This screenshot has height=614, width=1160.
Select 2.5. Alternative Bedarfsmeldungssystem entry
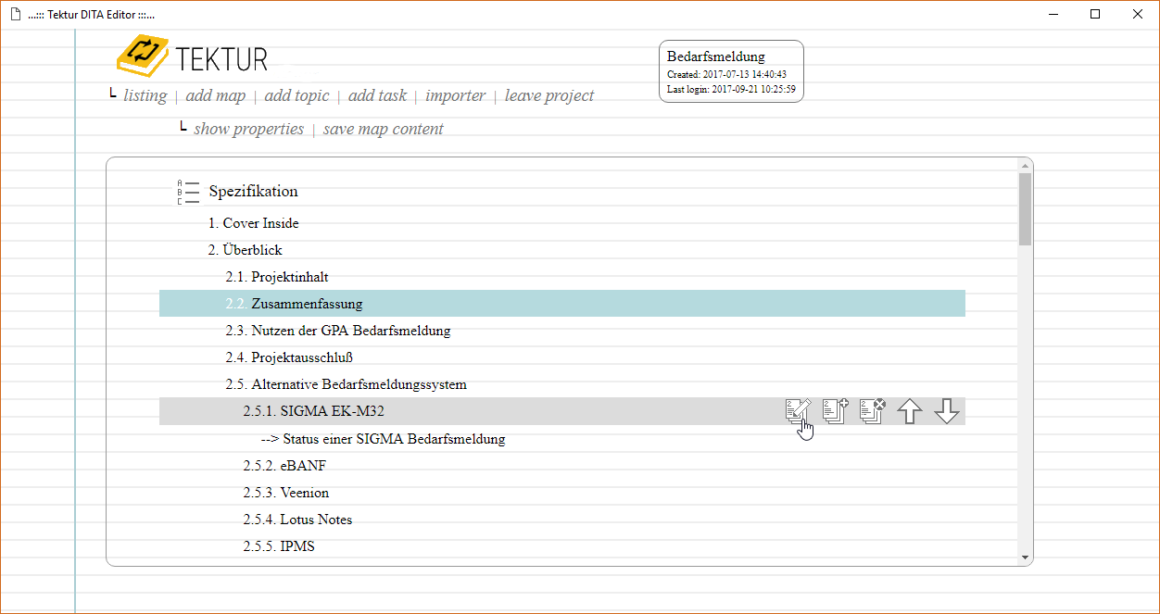click(x=359, y=384)
